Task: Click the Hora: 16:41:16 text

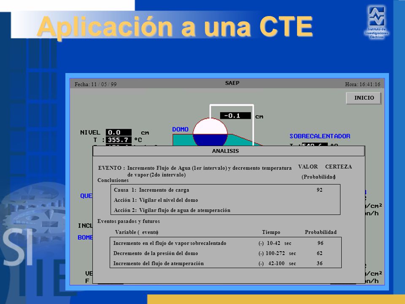Action: coord(363,84)
